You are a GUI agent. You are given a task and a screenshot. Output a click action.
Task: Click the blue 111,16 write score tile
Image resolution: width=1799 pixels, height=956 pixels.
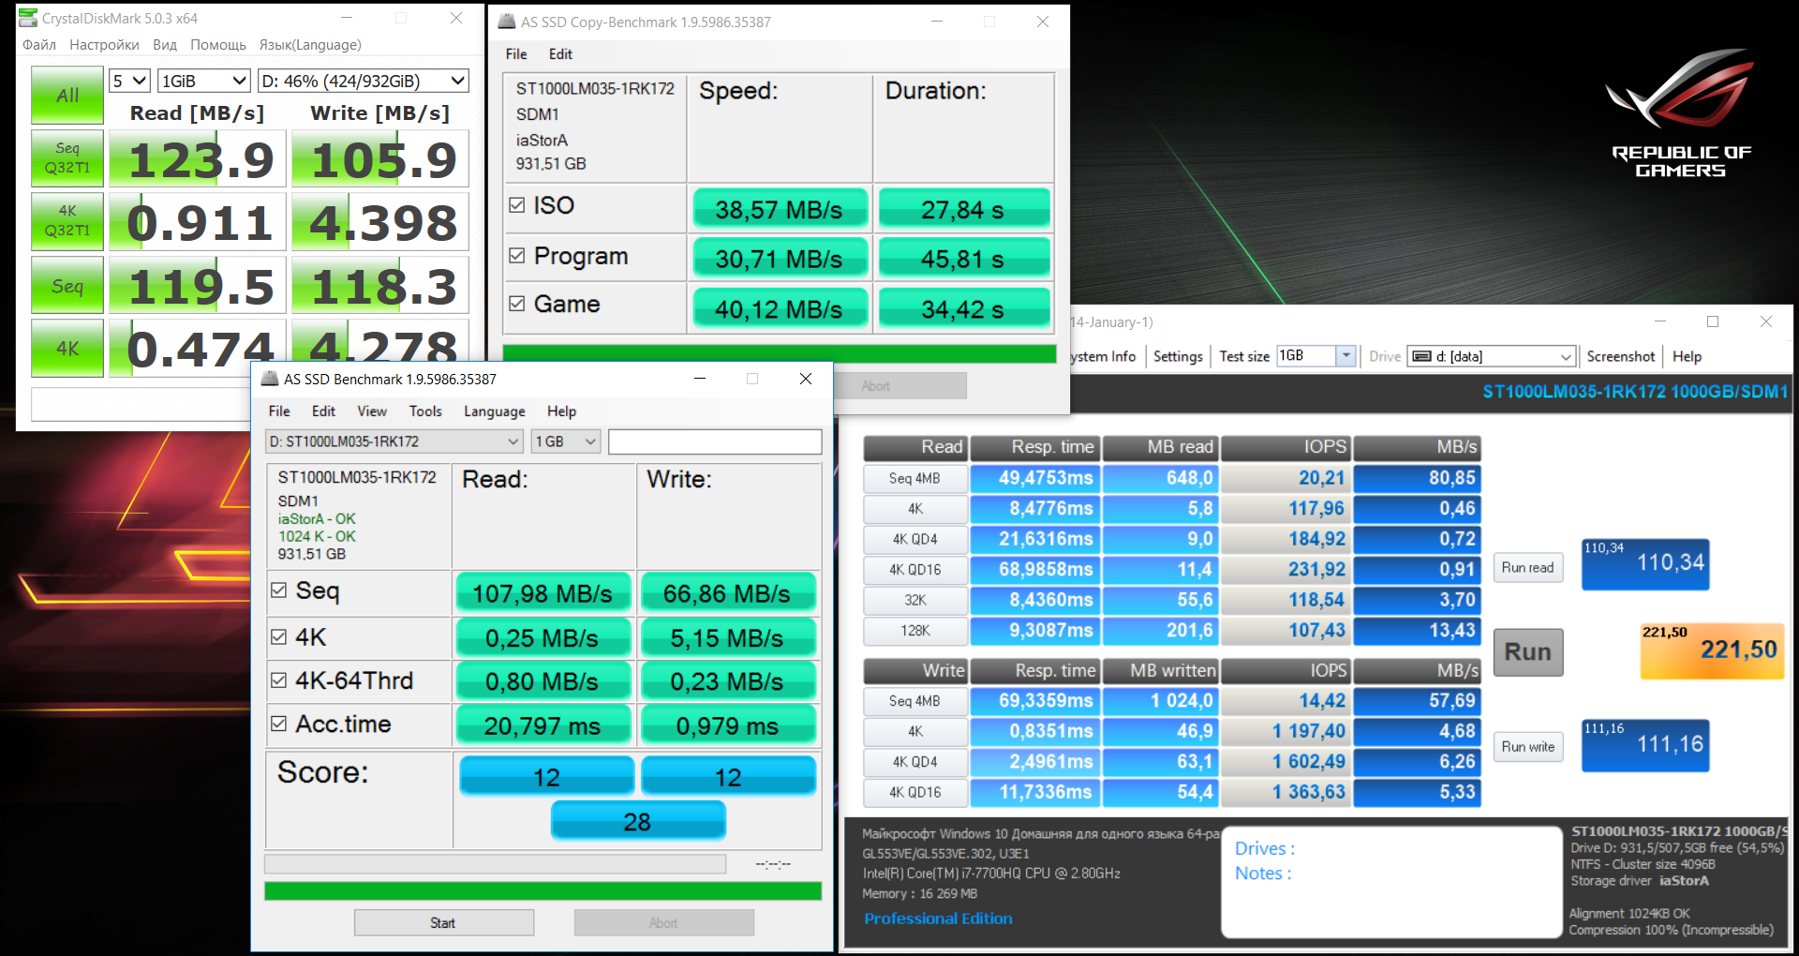1645,745
